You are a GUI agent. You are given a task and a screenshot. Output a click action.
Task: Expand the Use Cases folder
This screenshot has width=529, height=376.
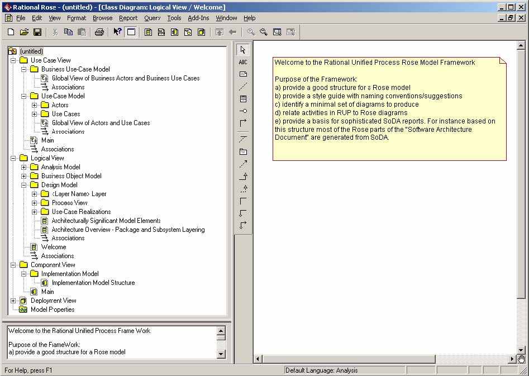[35, 114]
